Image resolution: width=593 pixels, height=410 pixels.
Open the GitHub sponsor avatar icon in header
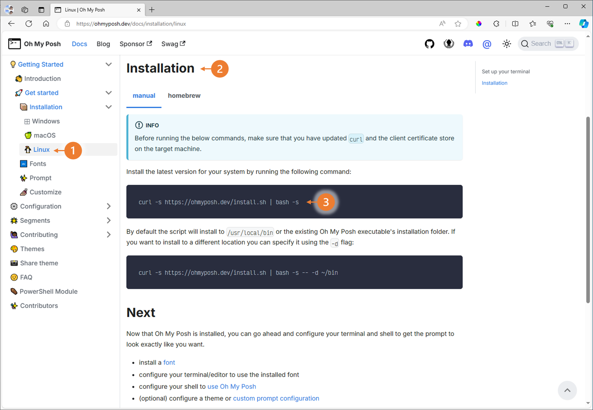[x=449, y=44]
